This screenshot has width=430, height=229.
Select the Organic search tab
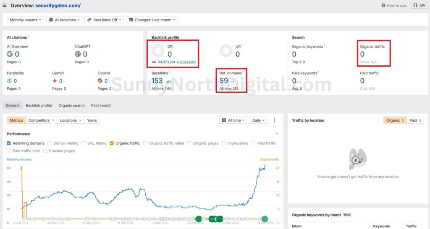click(71, 106)
